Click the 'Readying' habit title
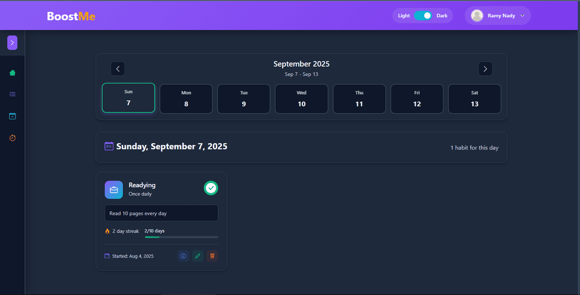 (142, 185)
